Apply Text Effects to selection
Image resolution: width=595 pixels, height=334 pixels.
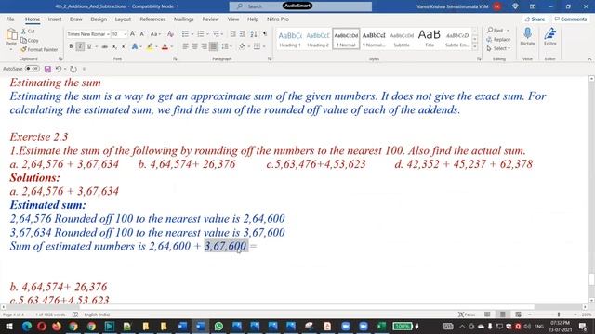(x=134, y=46)
